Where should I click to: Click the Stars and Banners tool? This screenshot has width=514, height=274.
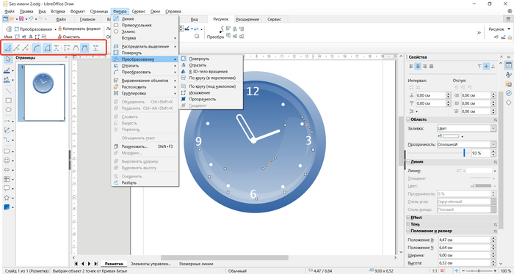tap(7, 198)
